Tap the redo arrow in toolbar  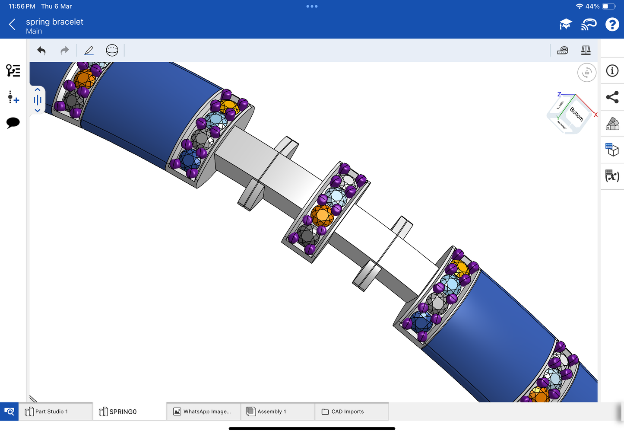tap(64, 51)
